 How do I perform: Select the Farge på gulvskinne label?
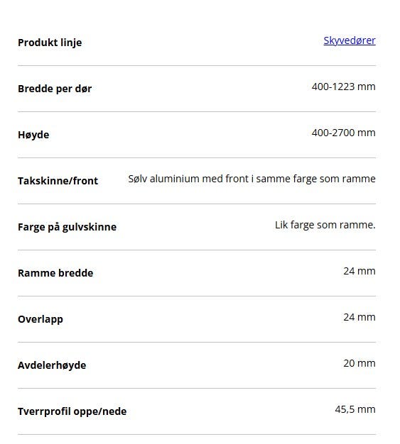tap(67, 227)
